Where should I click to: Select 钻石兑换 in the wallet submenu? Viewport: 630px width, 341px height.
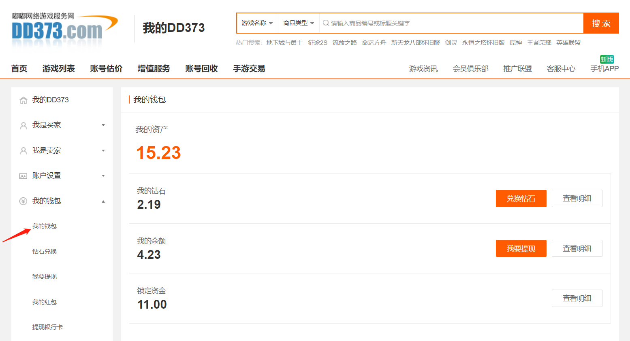pyautogui.click(x=45, y=252)
